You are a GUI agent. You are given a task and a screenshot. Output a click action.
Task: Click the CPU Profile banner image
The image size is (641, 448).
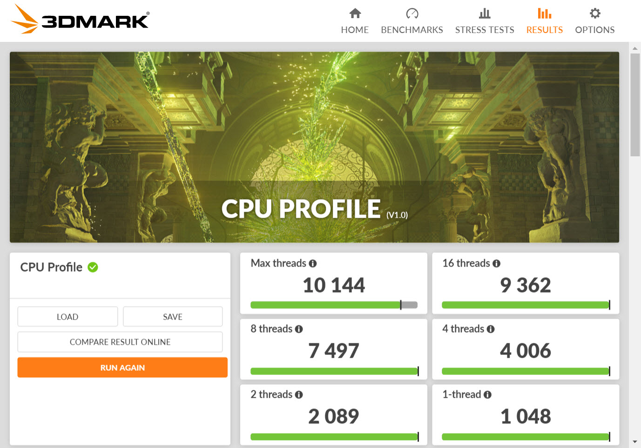tap(314, 147)
